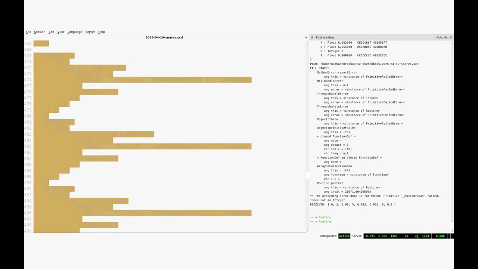Click the 'arg this = [*4]' line

[337, 170]
